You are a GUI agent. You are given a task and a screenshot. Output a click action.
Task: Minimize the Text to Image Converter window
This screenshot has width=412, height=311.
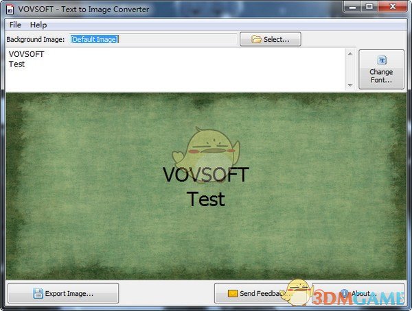click(x=352, y=7)
